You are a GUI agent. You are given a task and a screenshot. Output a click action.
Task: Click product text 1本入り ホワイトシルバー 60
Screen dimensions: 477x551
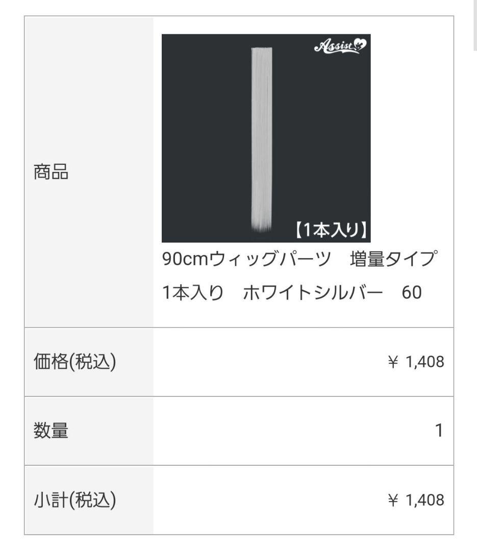(292, 292)
